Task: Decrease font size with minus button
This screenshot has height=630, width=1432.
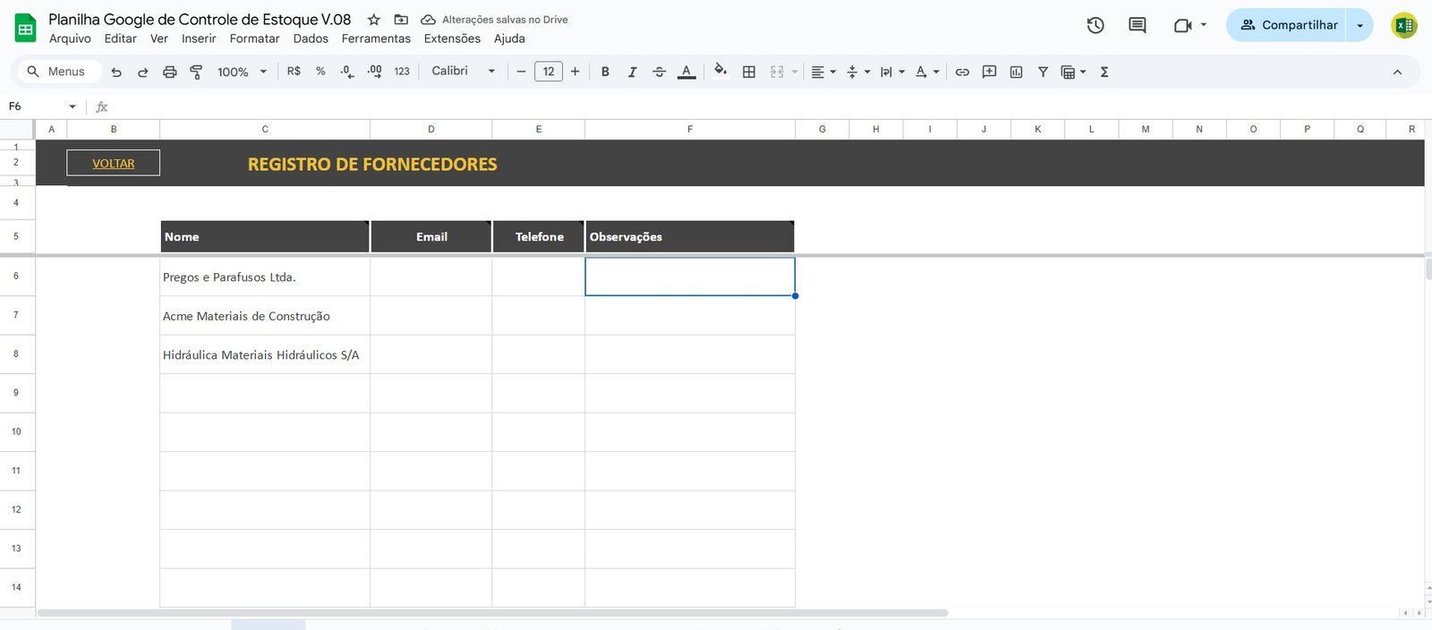Action: pos(521,72)
